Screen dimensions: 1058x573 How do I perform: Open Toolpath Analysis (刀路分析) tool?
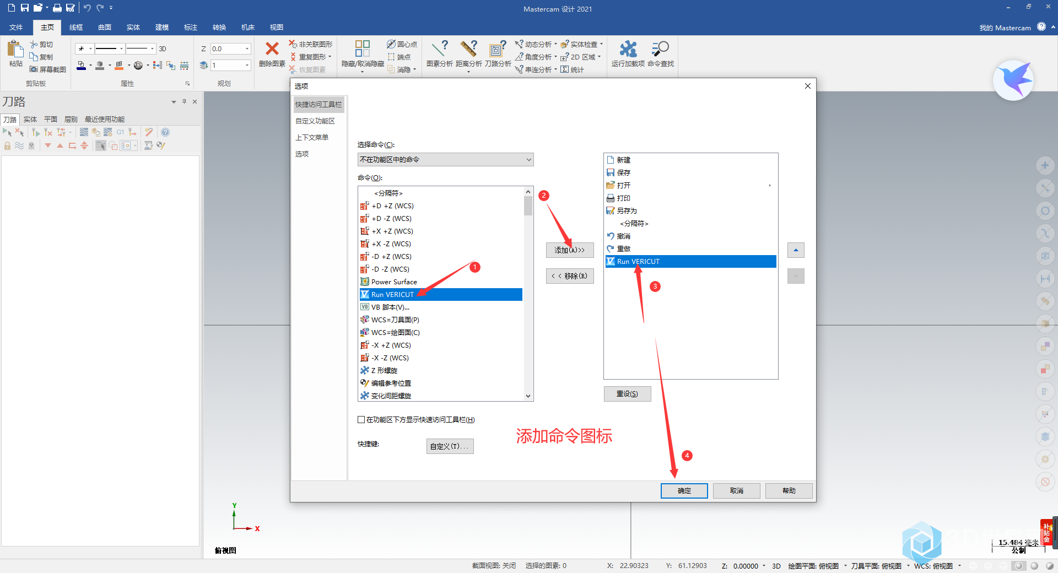[x=498, y=53]
